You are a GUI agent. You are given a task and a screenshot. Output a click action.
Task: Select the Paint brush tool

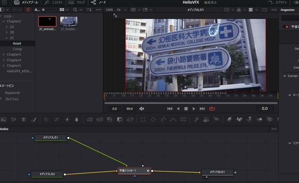(x=34, y=119)
